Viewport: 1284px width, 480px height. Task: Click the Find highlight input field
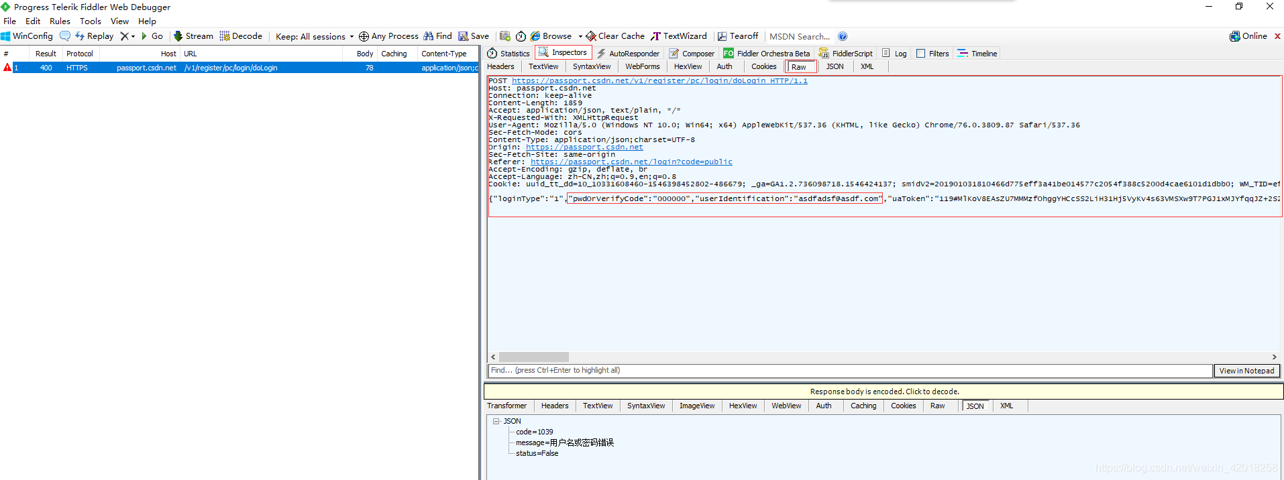tap(849, 370)
